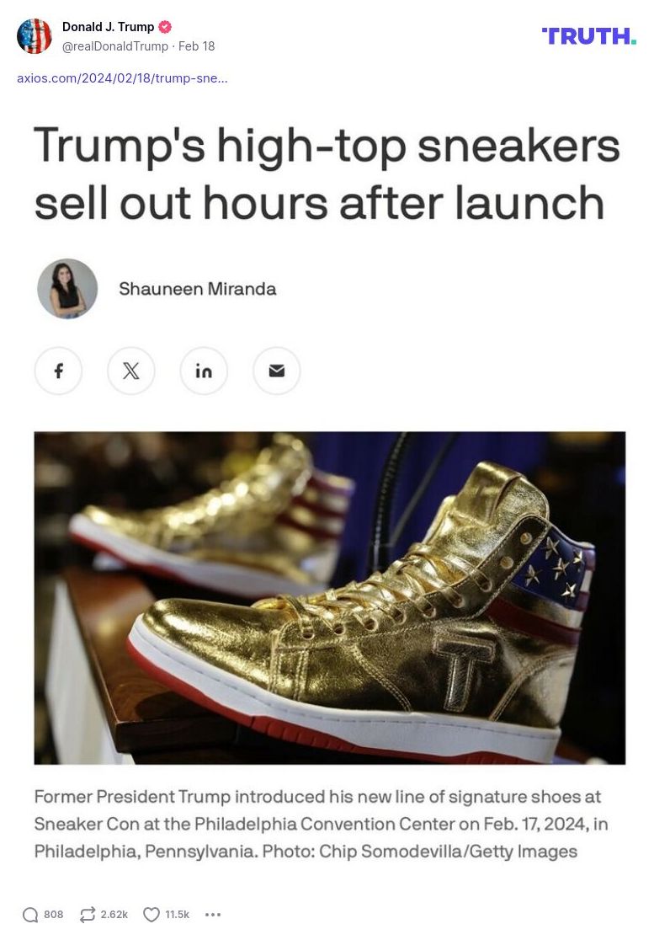This screenshot has height=940, width=654.
Task: Share the article on X
Action: [x=131, y=371]
